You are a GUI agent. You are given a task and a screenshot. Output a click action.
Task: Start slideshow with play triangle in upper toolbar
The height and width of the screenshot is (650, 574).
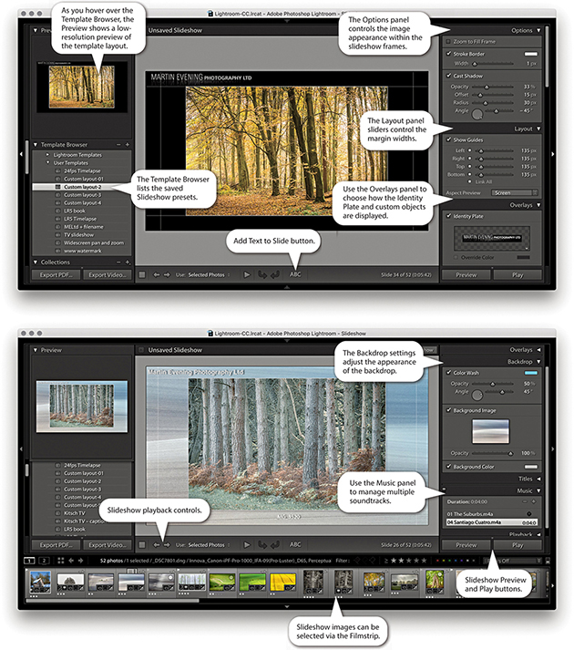point(247,274)
